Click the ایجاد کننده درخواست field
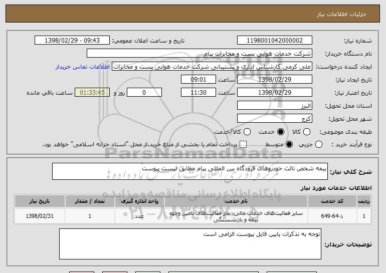386x273 pixels. [x=212, y=67]
